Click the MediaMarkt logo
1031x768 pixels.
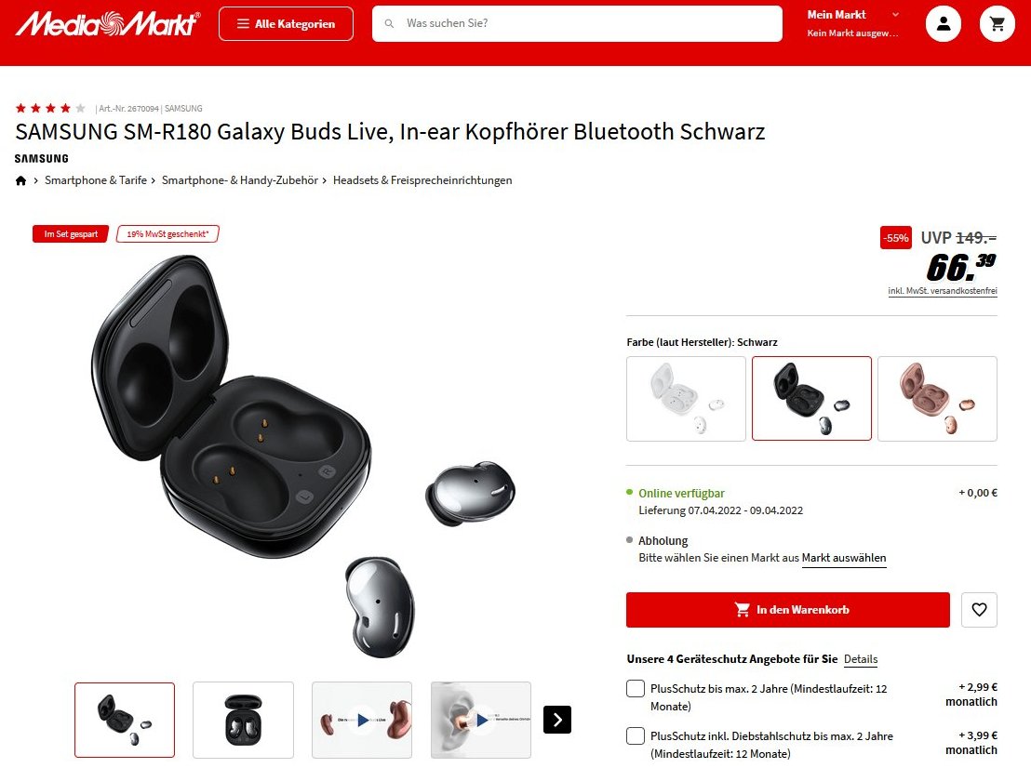pos(108,23)
